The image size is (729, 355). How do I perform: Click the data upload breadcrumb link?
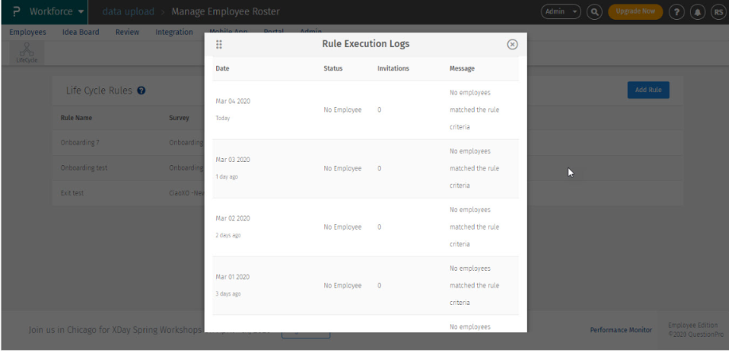click(x=128, y=12)
